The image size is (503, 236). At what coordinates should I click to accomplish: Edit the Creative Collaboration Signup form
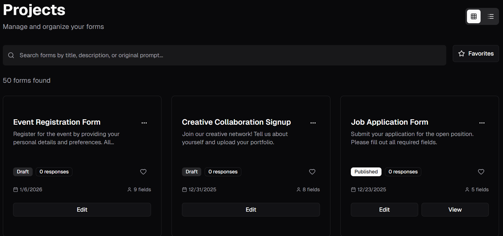(x=251, y=210)
